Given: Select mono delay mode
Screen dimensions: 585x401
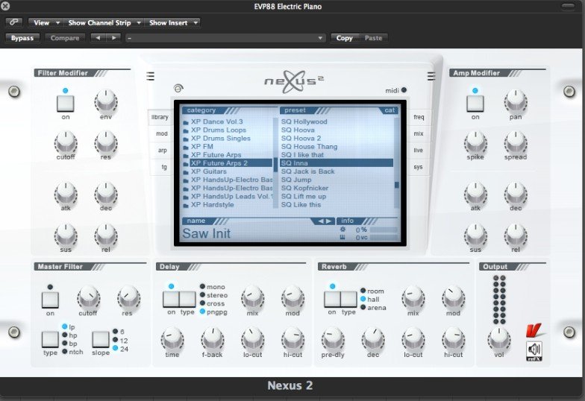Looking at the screenshot, I should pyautogui.click(x=212, y=286).
